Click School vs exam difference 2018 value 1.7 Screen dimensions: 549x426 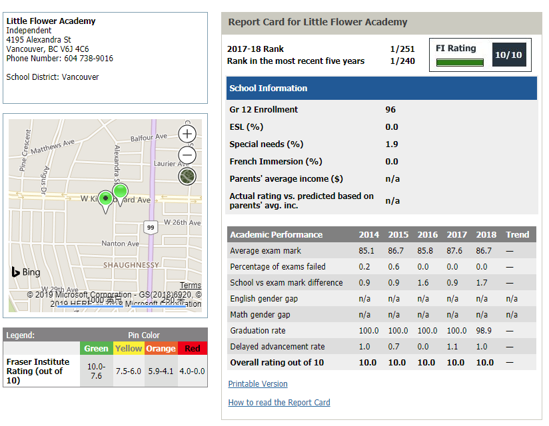point(482,283)
